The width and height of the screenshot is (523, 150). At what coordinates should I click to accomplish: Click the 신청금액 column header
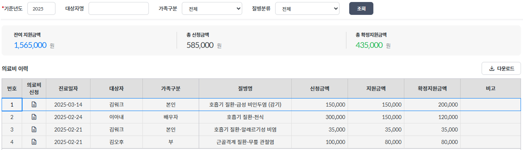[x=320, y=88]
